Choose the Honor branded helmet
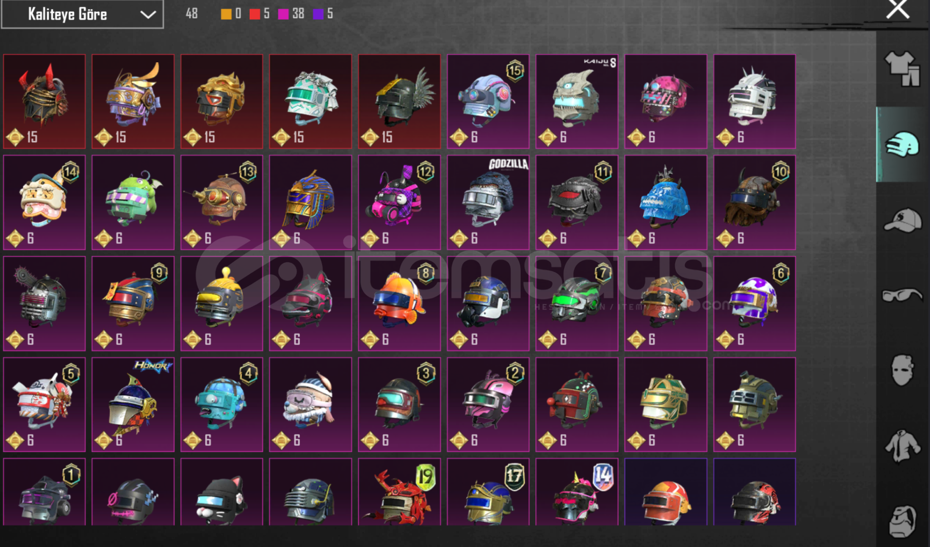This screenshot has width=930, height=547. (133, 404)
